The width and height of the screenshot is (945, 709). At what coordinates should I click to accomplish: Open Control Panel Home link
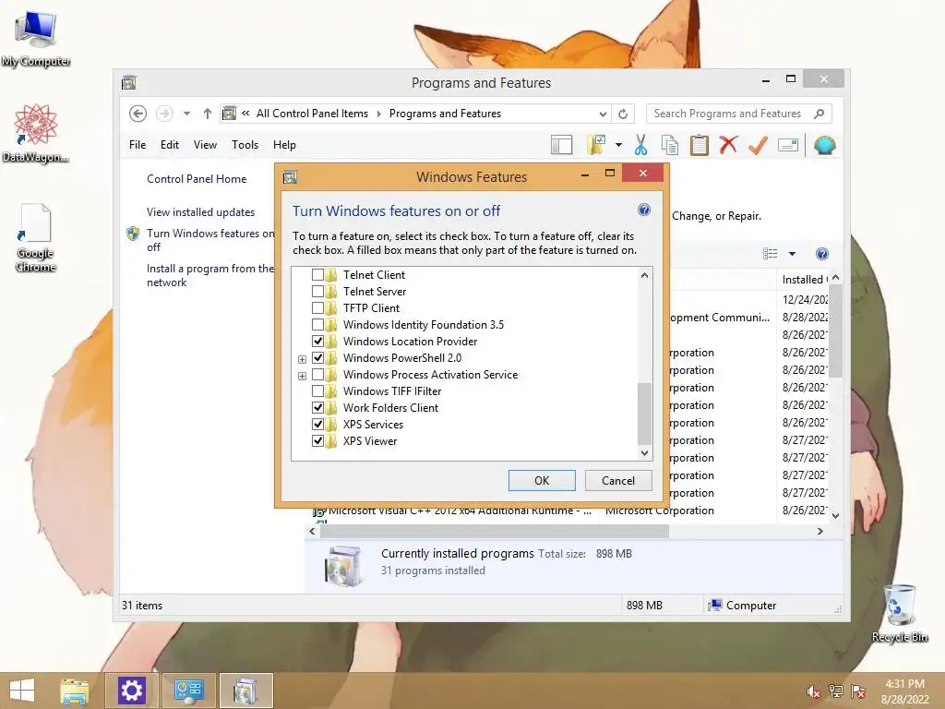tap(197, 179)
